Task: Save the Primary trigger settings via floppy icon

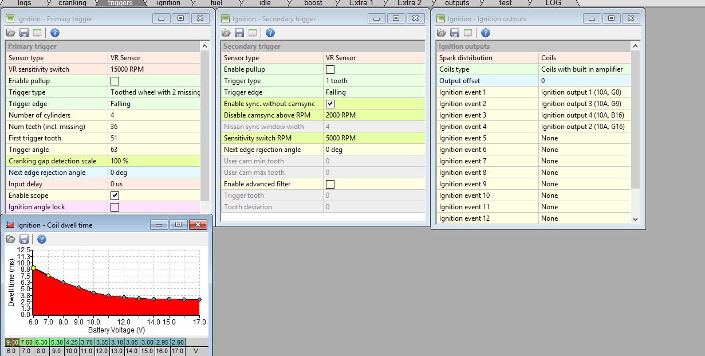Action: tap(24, 33)
